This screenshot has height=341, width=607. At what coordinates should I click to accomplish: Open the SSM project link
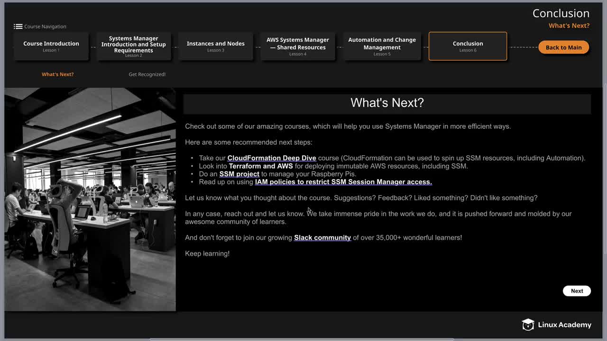click(239, 174)
